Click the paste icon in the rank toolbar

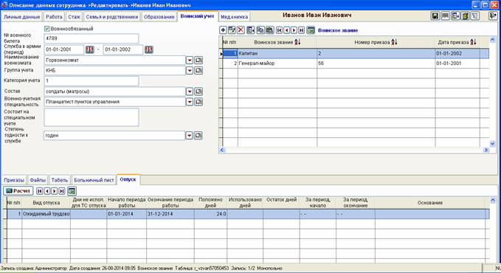[269, 30]
